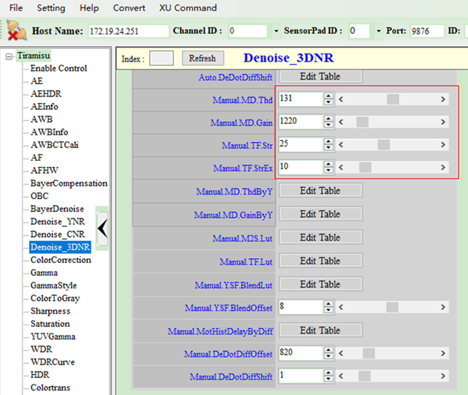
Task: Click the Manual.TF.StrEx value stepper
Action: click(x=328, y=168)
